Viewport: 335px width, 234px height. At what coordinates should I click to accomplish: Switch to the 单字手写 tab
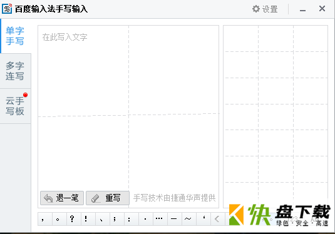[x=16, y=36]
